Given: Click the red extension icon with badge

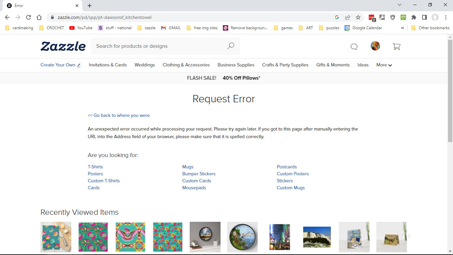Looking at the screenshot, I should click(x=372, y=18).
